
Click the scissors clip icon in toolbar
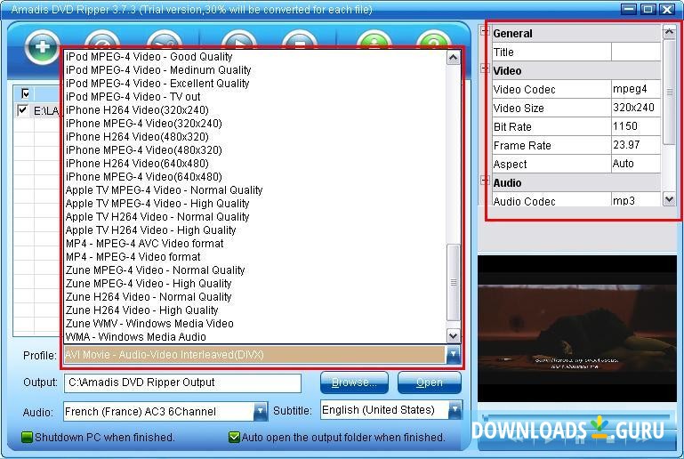pyautogui.click(x=165, y=40)
